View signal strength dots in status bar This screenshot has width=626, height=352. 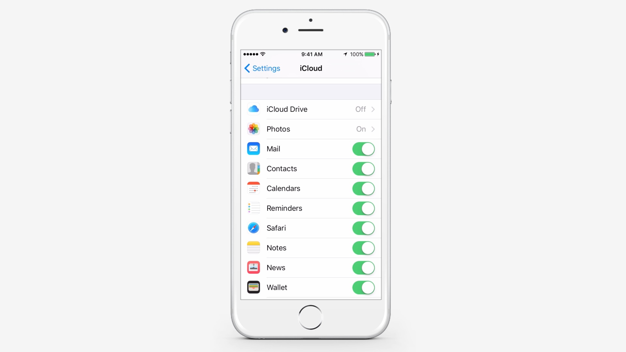tap(250, 54)
